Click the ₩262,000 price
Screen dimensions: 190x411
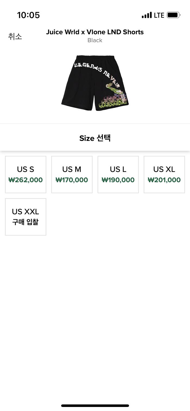point(26,180)
